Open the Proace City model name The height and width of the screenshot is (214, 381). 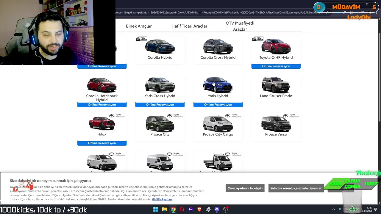pos(160,134)
